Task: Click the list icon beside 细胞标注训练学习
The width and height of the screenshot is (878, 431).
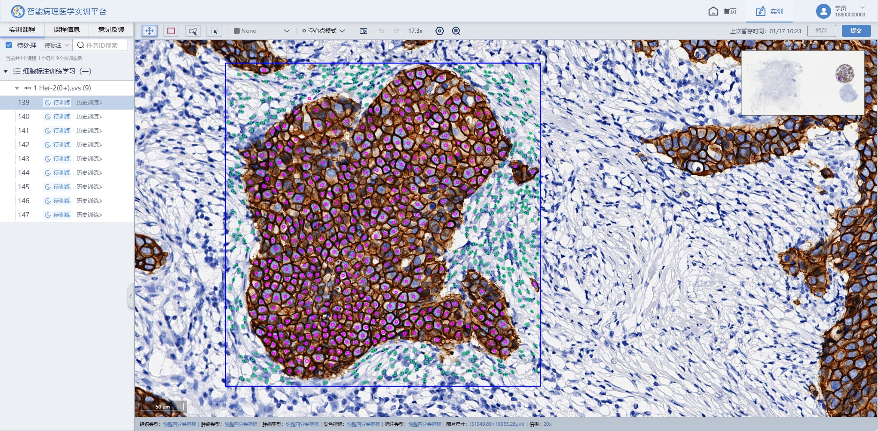Action: [x=17, y=71]
